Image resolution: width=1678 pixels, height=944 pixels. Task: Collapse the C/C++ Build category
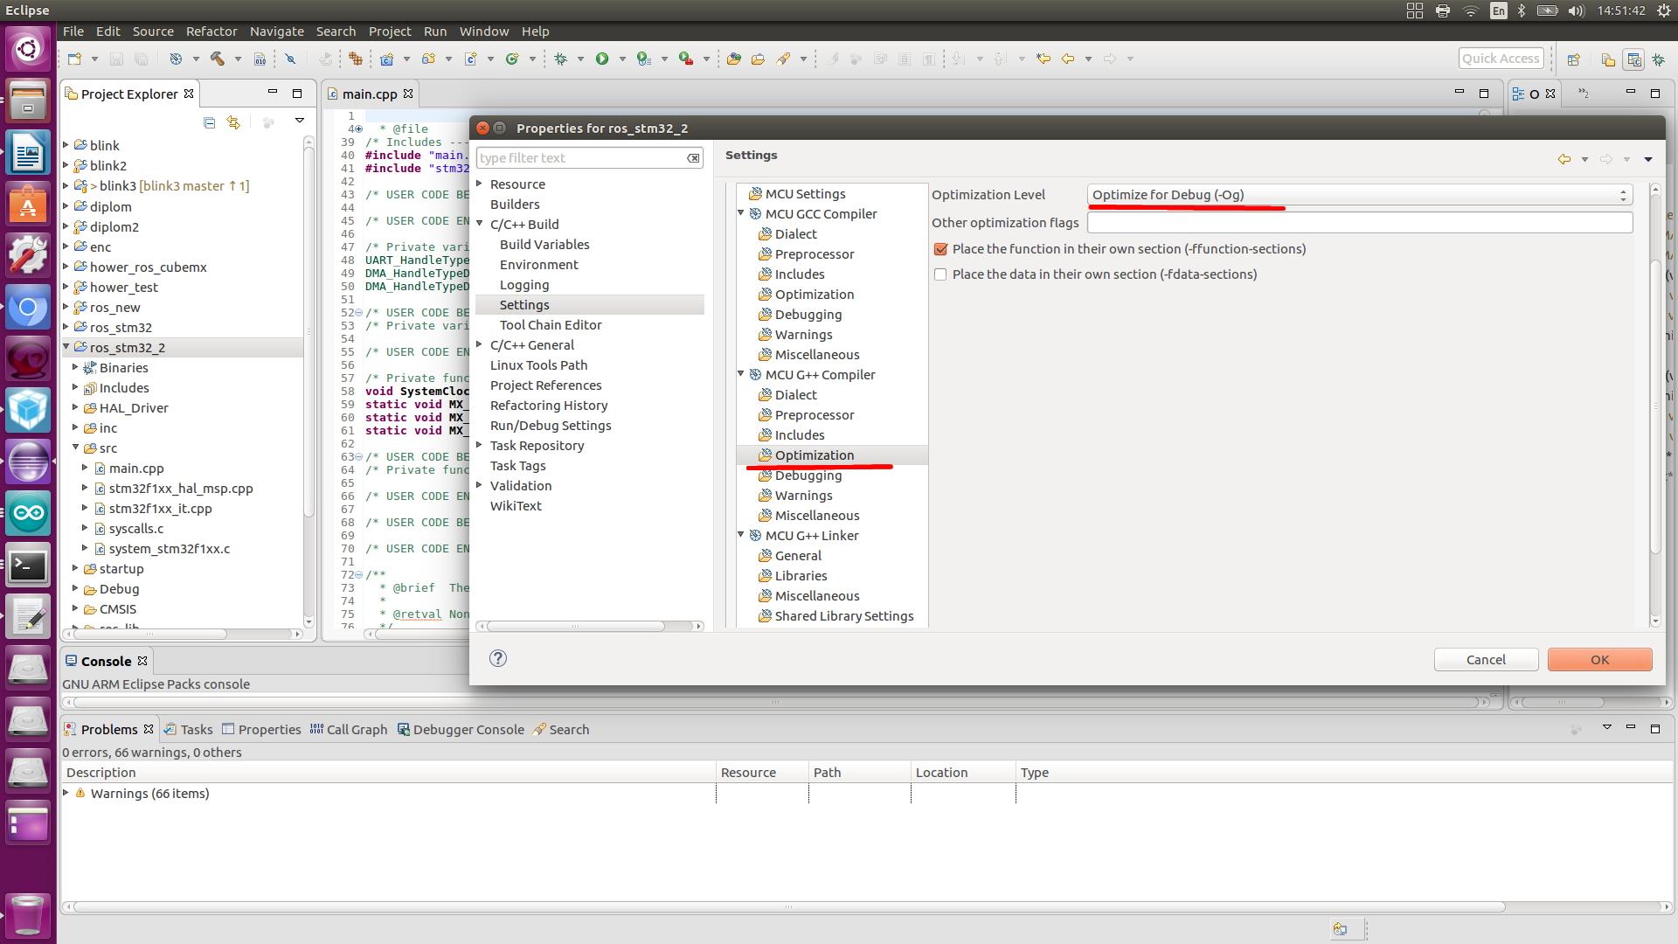(x=480, y=225)
